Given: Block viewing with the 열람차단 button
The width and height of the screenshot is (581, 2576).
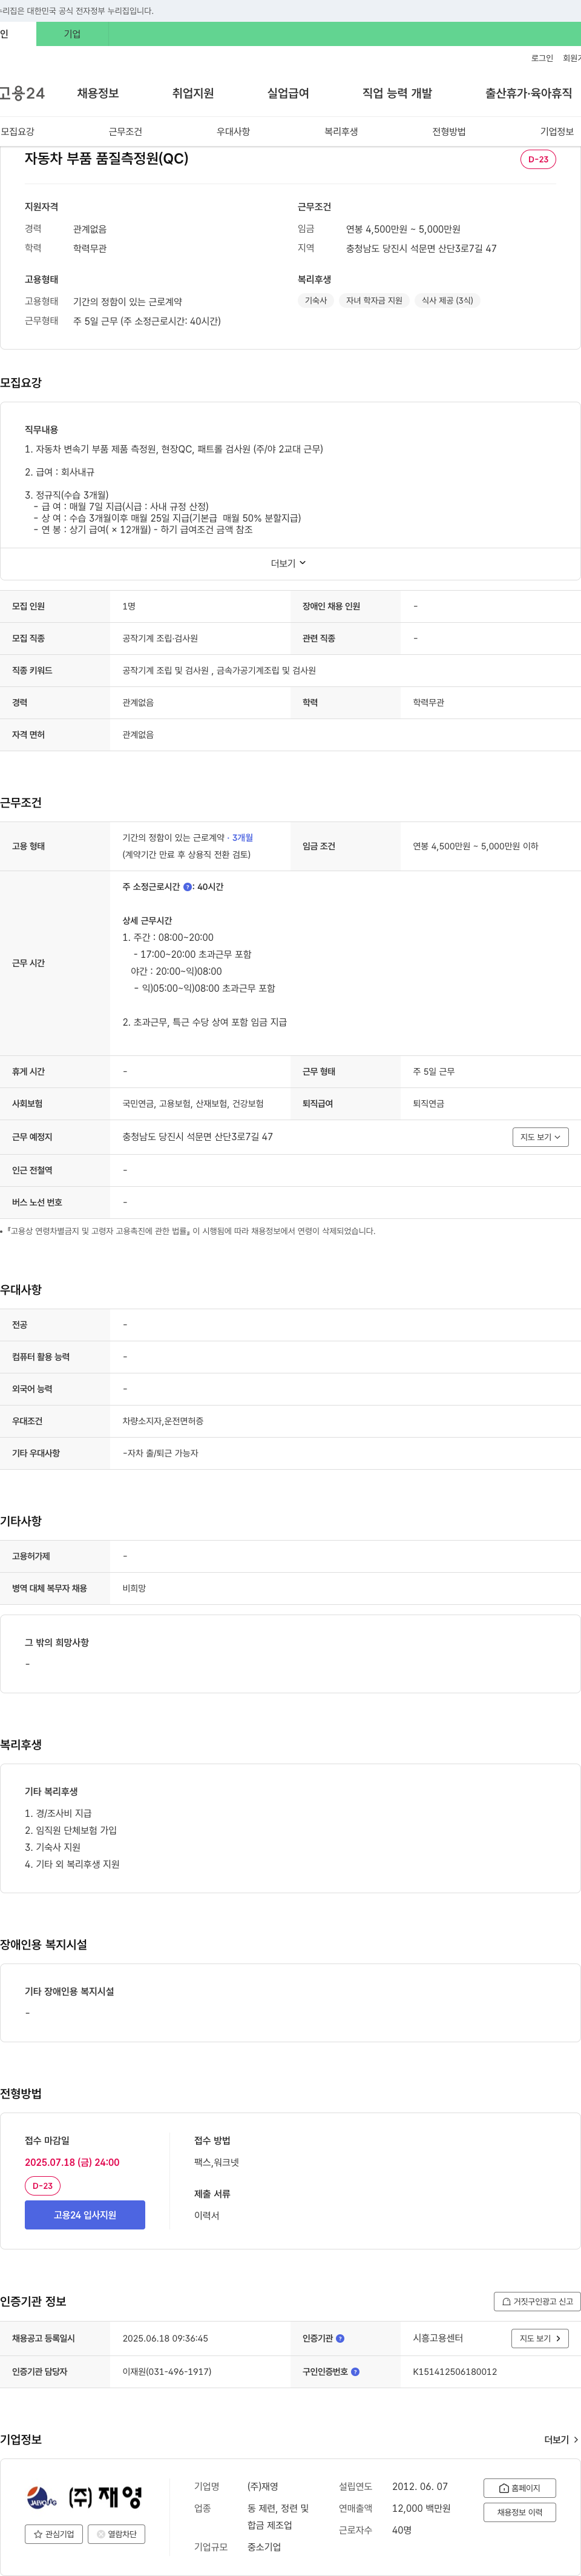Looking at the screenshot, I should [x=117, y=2534].
